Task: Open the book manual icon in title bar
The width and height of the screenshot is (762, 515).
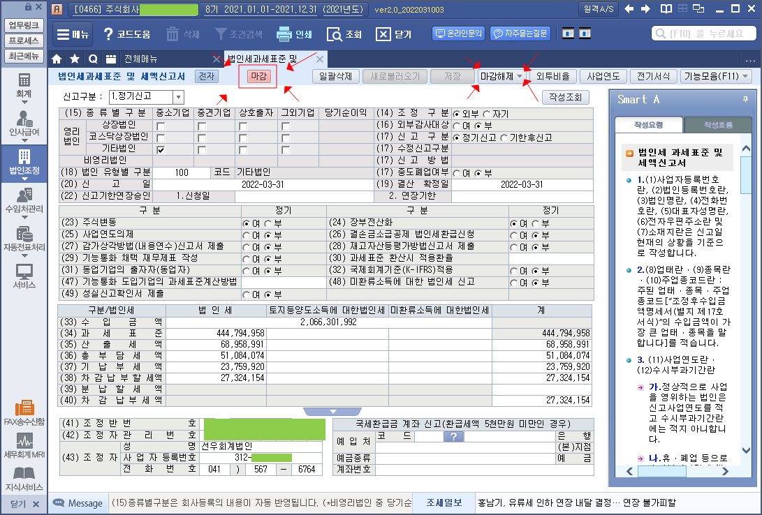Action: click(x=666, y=9)
